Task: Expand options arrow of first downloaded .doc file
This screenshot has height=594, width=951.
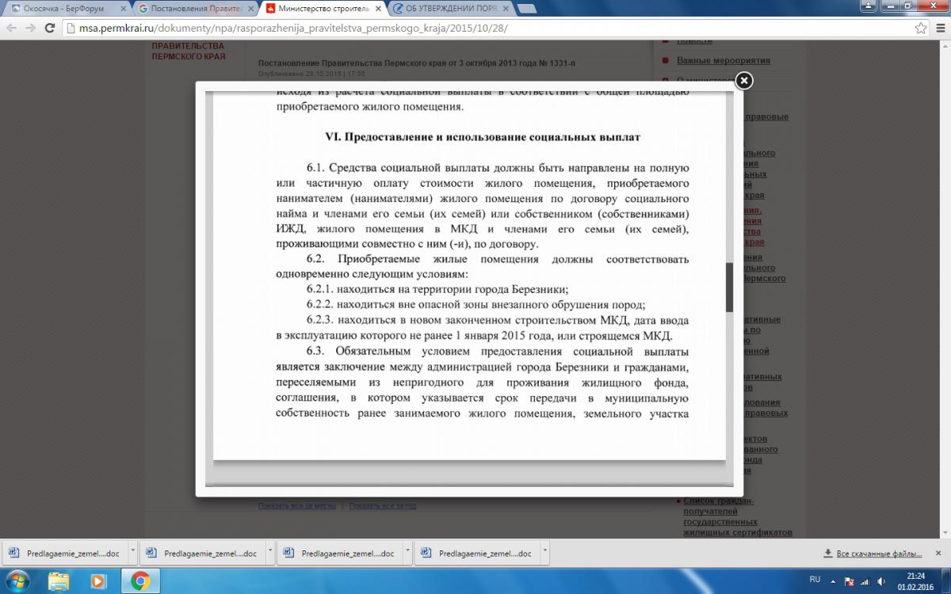Action: point(132,553)
